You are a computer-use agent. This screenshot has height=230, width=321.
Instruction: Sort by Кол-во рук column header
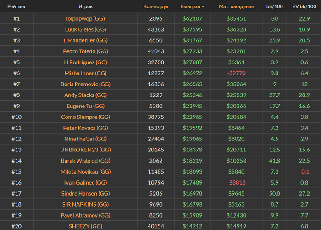pos(156,6)
